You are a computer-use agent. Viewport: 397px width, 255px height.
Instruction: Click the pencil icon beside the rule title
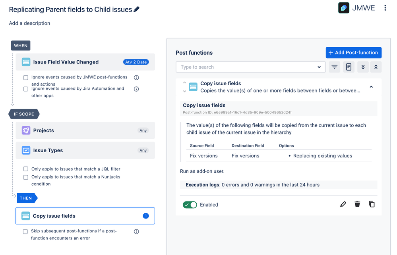pos(136,10)
